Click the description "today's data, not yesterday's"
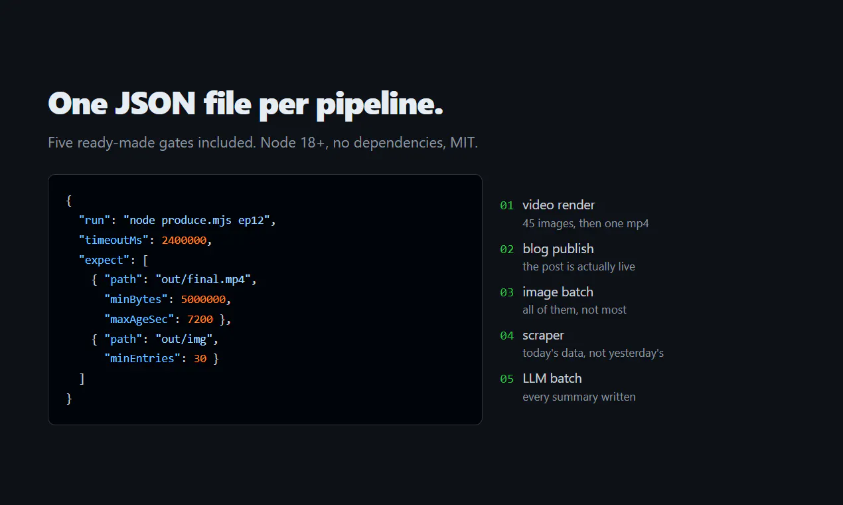The width and height of the screenshot is (843, 505). 593,353
